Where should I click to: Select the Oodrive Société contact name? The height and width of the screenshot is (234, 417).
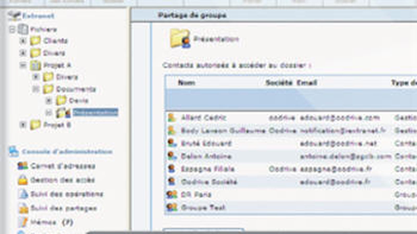click(x=209, y=182)
